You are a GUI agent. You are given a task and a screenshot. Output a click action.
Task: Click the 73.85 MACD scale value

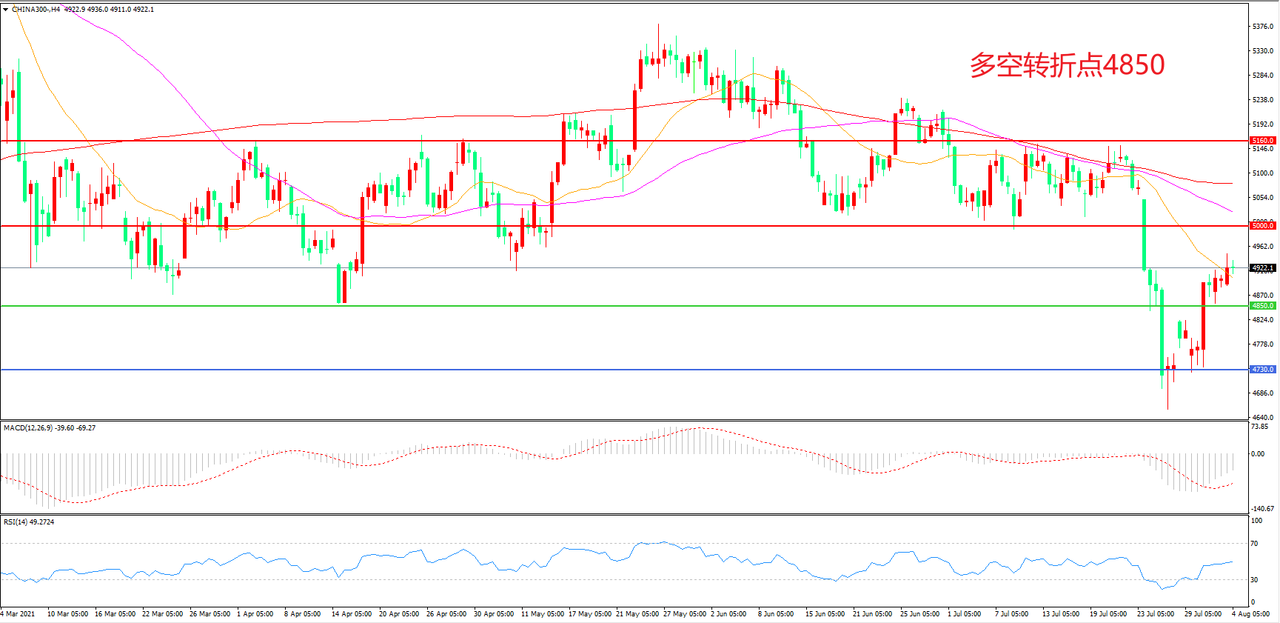(x=1259, y=427)
